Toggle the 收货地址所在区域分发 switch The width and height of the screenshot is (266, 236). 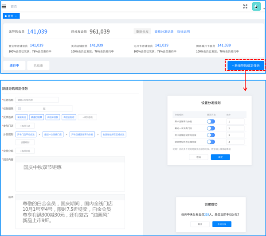(x=211, y=141)
